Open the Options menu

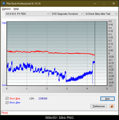[6, 9]
